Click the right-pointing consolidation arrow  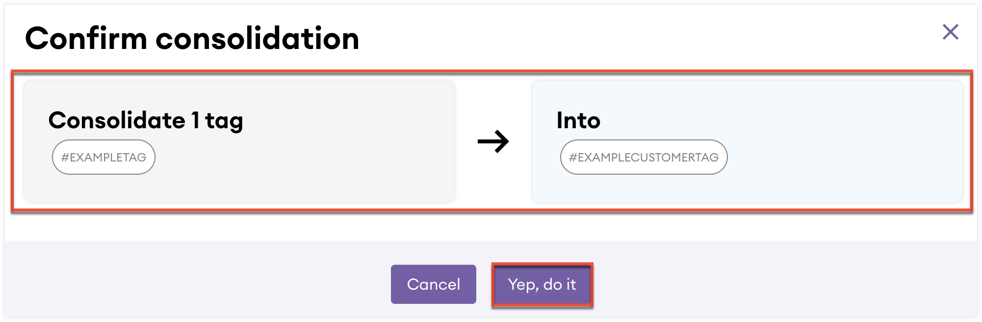[x=494, y=141]
